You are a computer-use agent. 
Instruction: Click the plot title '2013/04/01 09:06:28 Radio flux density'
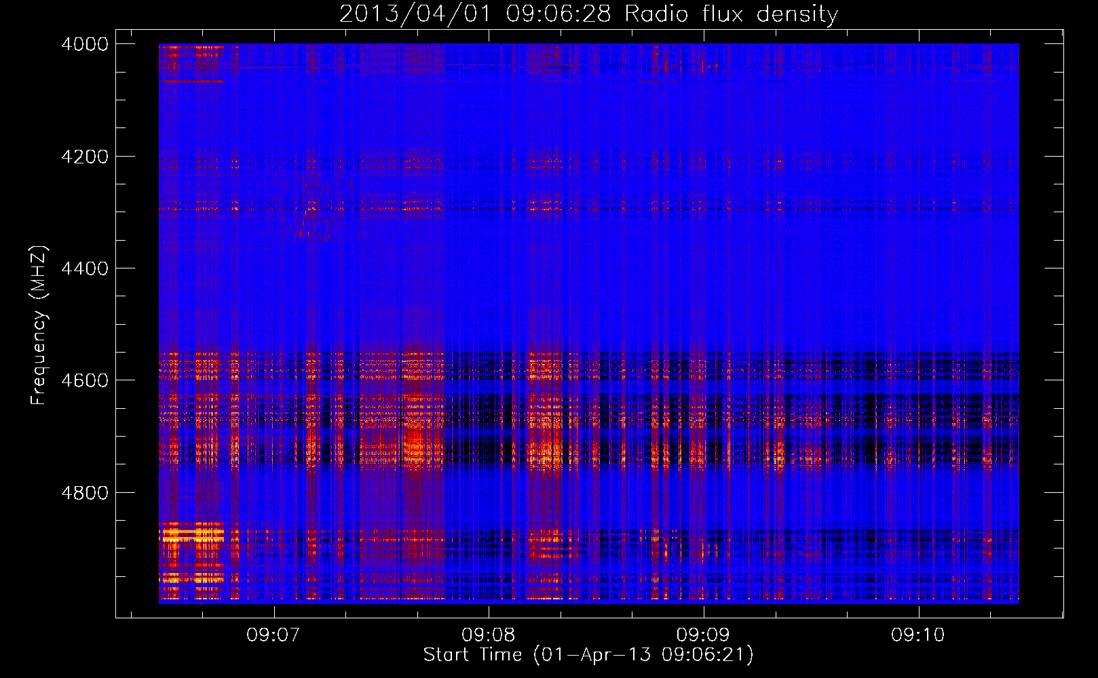click(589, 14)
